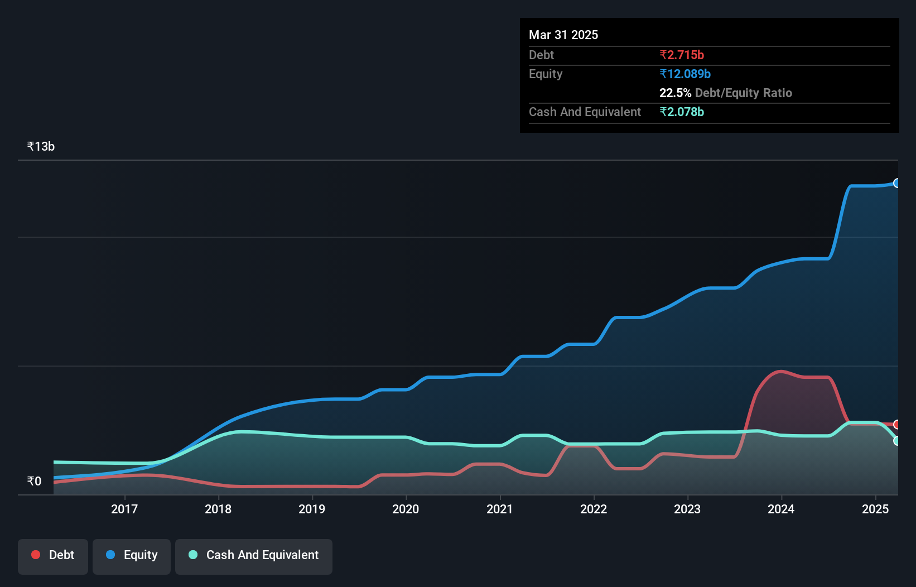Expand the Cash And Equivalent tooltip row

click(x=584, y=112)
